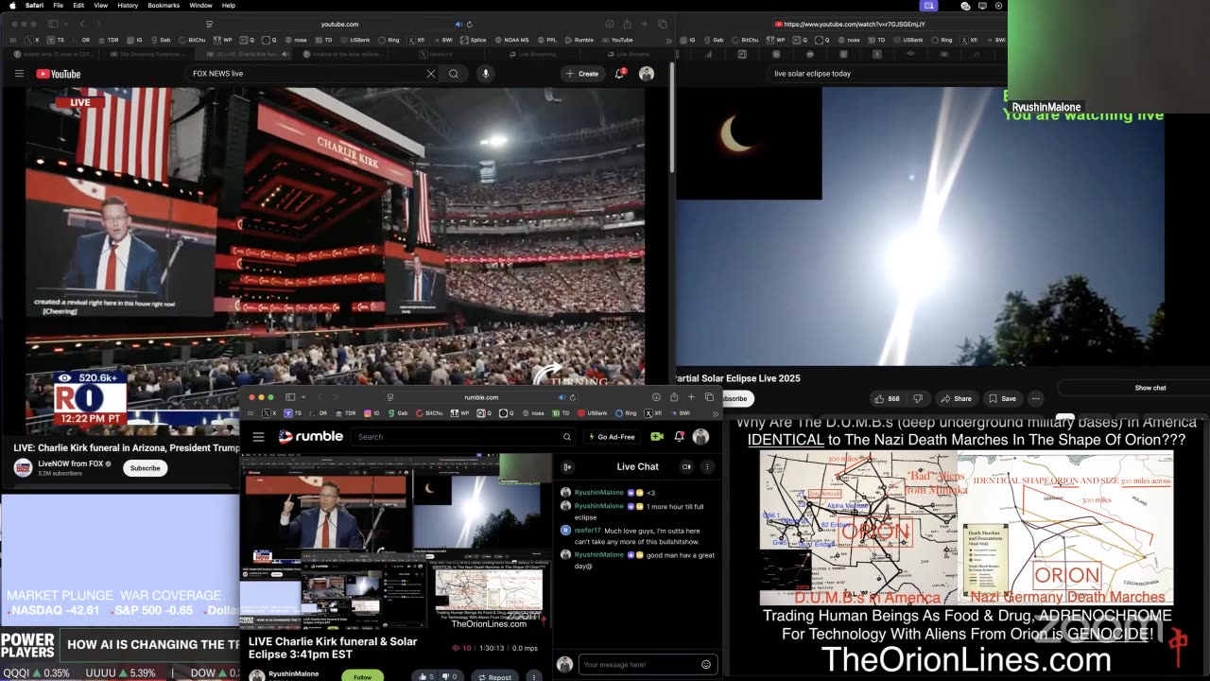The height and width of the screenshot is (681, 1210).
Task: Open the Rumble bookmark in youtube.com favorites bar
Action: (x=579, y=41)
